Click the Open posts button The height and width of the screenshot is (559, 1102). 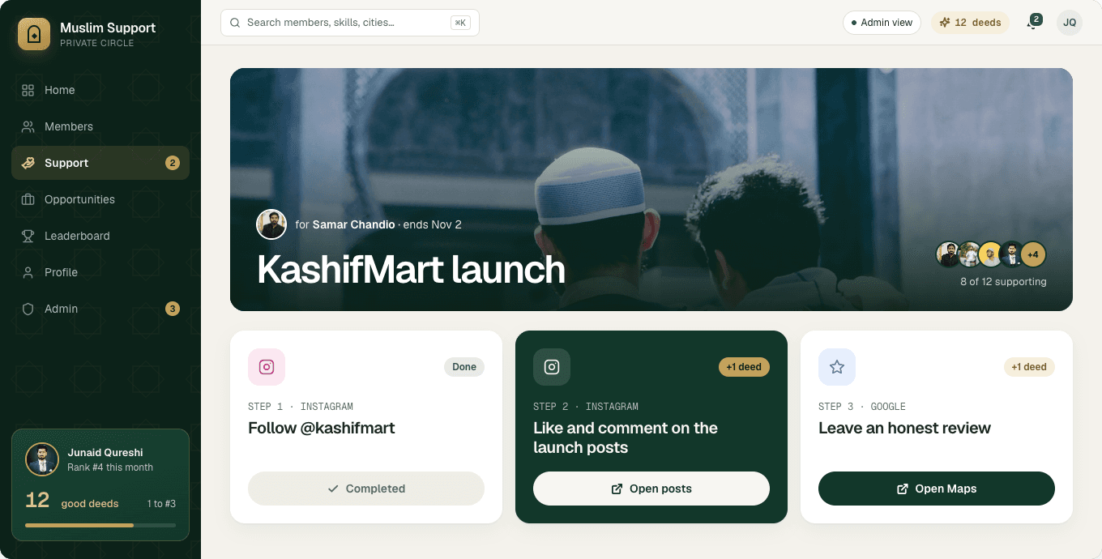(651, 489)
